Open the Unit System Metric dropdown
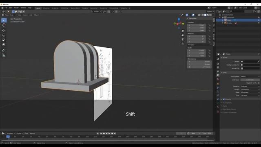Viewport: 261px width, 147px height. pos(250,76)
